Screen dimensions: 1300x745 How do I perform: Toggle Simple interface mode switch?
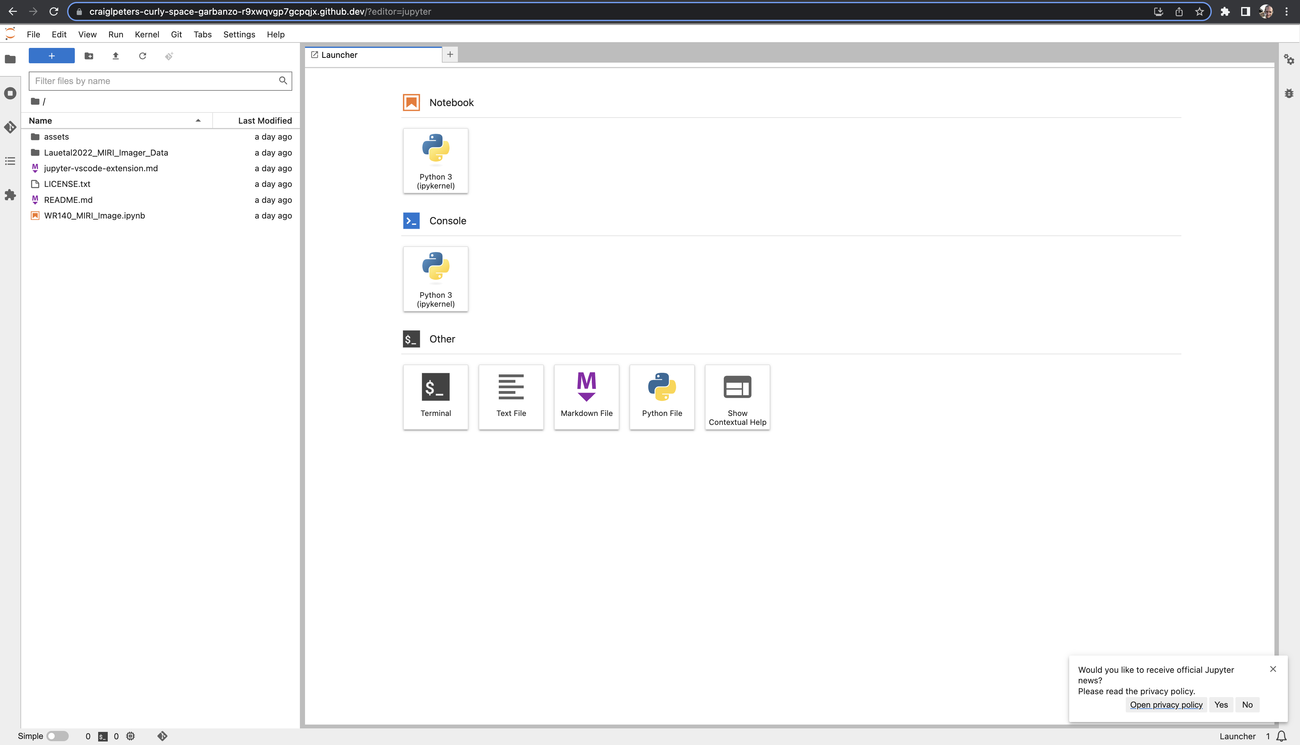pos(57,736)
